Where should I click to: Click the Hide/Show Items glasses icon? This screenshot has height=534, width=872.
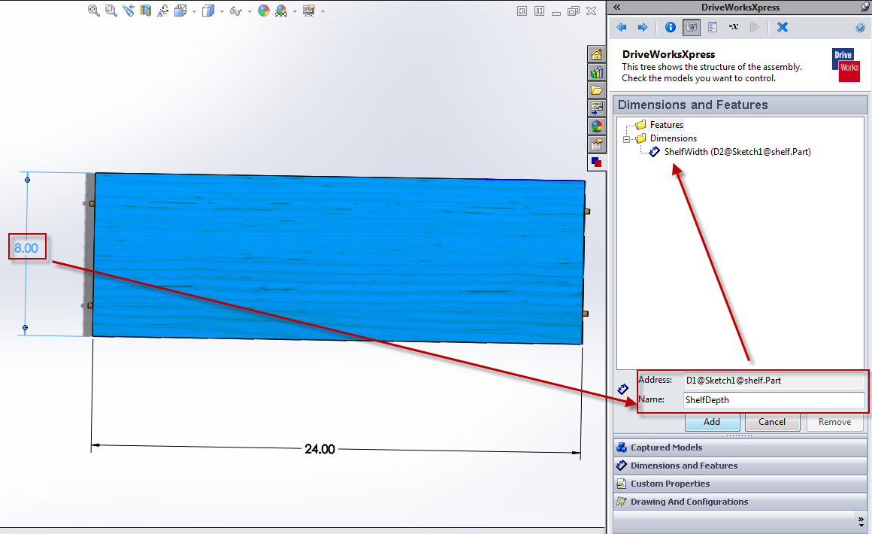(x=236, y=11)
